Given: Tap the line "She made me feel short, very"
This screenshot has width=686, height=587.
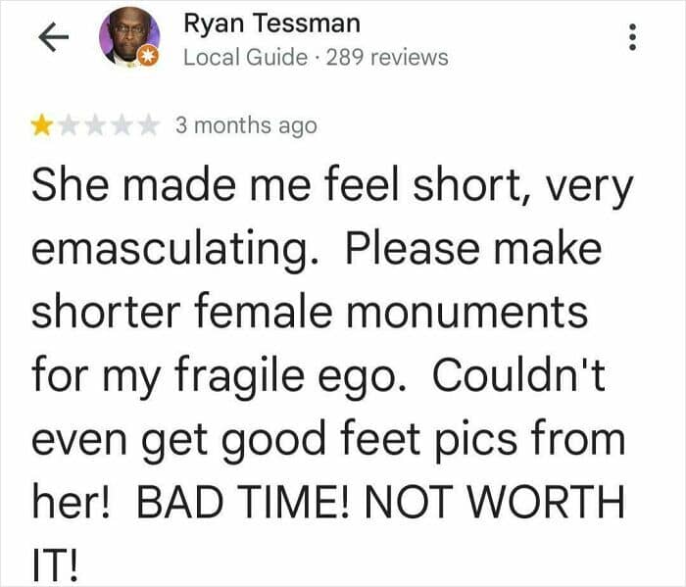Looking at the screenshot, I should tap(331, 187).
